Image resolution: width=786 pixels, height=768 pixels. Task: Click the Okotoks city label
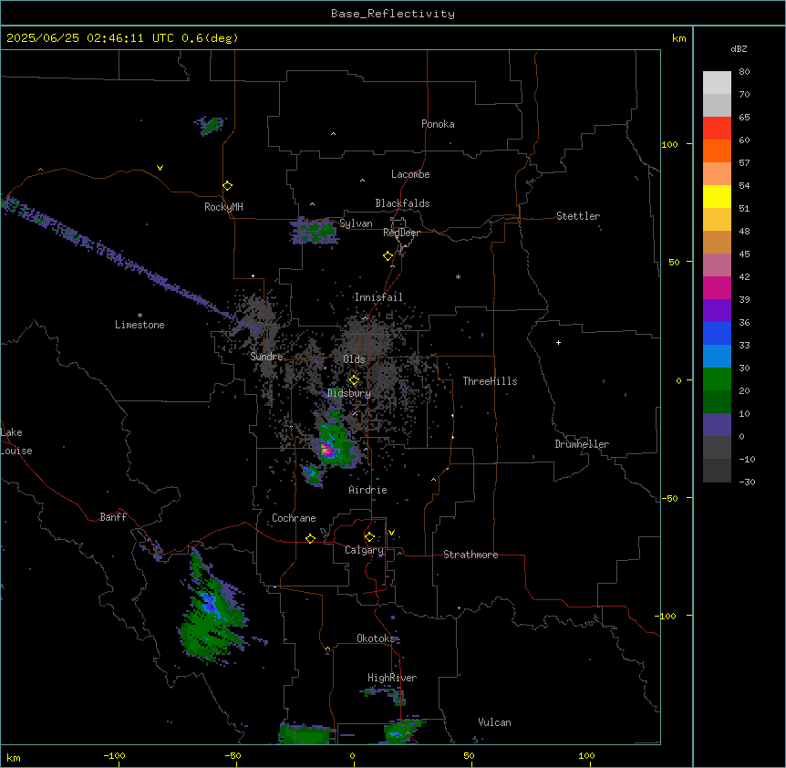(376, 638)
